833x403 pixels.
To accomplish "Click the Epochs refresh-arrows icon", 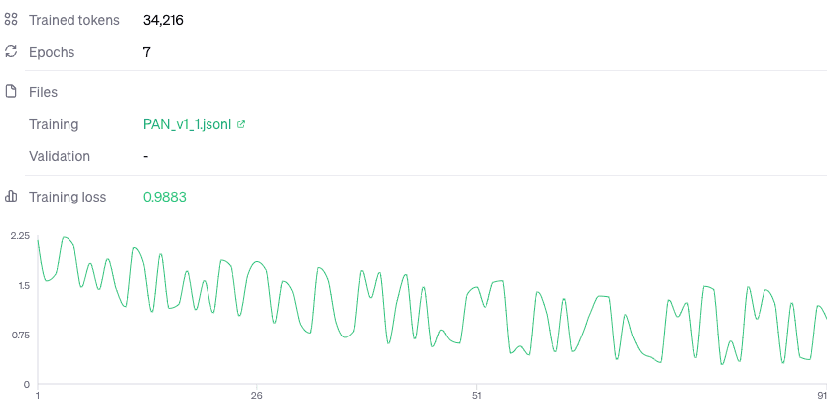I will click(x=12, y=51).
